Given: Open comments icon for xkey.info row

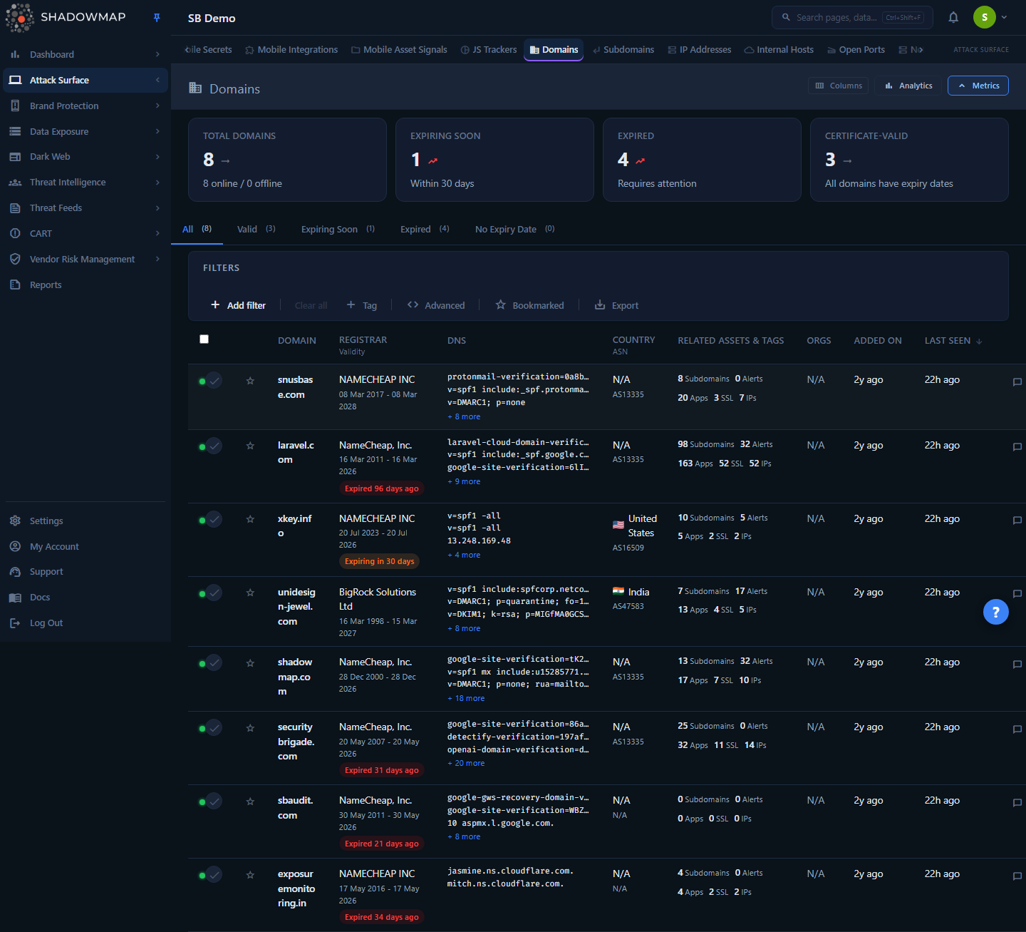Looking at the screenshot, I should pyautogui.click(x=1017, y=521).
